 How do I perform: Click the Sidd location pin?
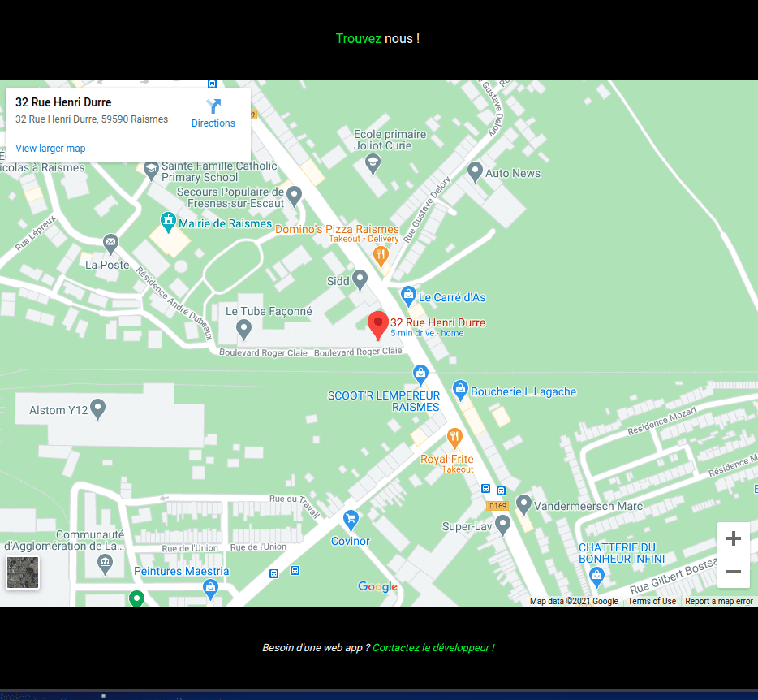pos(360,280)
